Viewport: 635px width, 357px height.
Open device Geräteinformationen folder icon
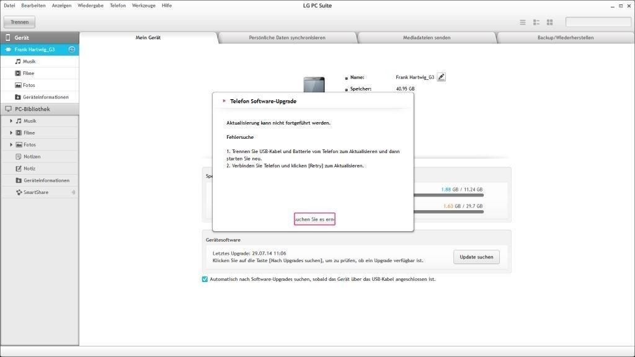coord(18,97)
